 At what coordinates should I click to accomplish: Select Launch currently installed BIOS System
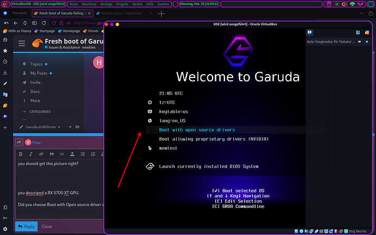(x=209, y=166)
